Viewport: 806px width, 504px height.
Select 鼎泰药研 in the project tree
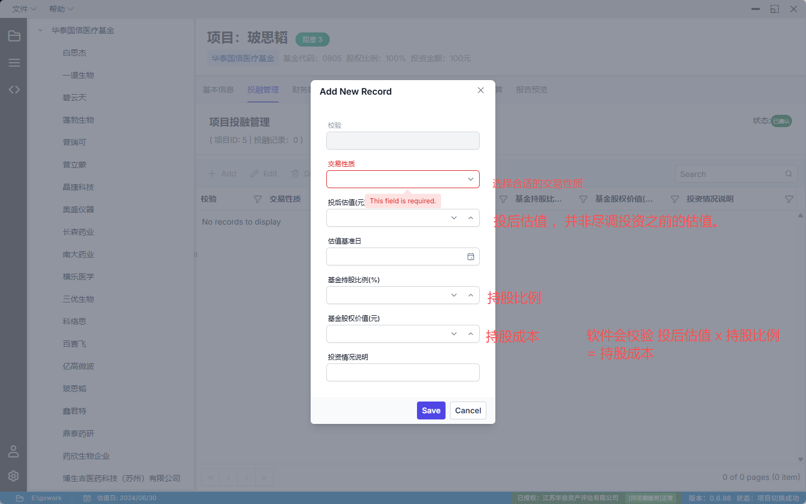[78, 433]
